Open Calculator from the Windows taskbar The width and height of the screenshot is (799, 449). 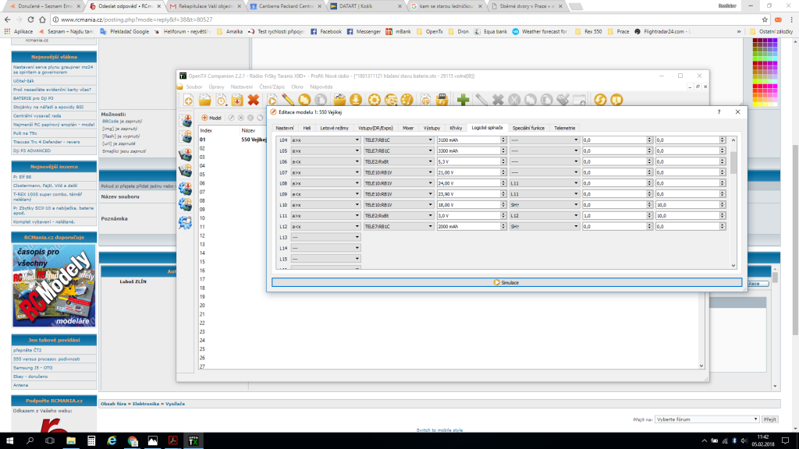click(91, 440)
